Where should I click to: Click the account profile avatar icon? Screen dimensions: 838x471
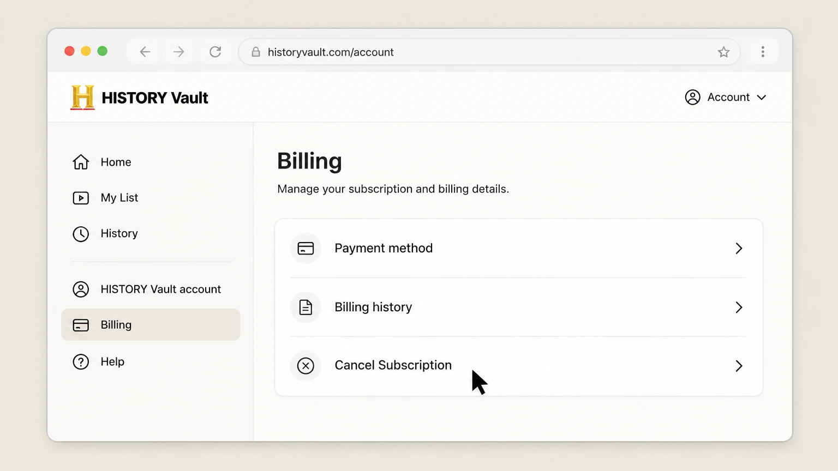[692, 97]
